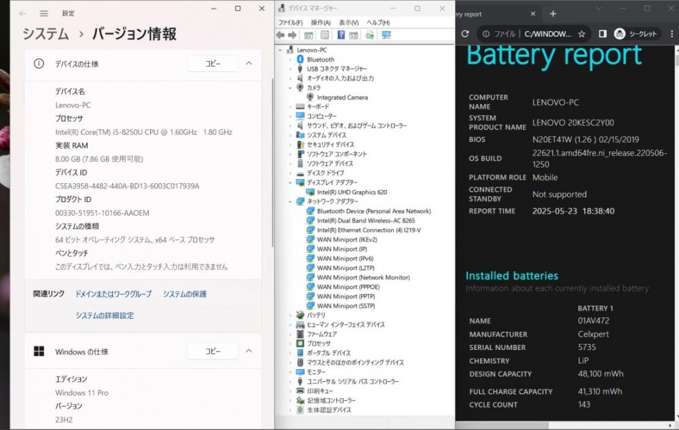Click the ファームウェア category icon
This screenshot has width=679, height=430.
click(300, 334)
